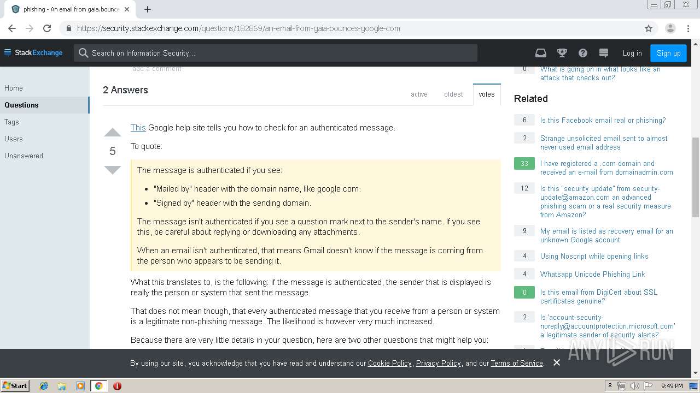Open DigiCert SSL certificates question

tap(599, 296)
